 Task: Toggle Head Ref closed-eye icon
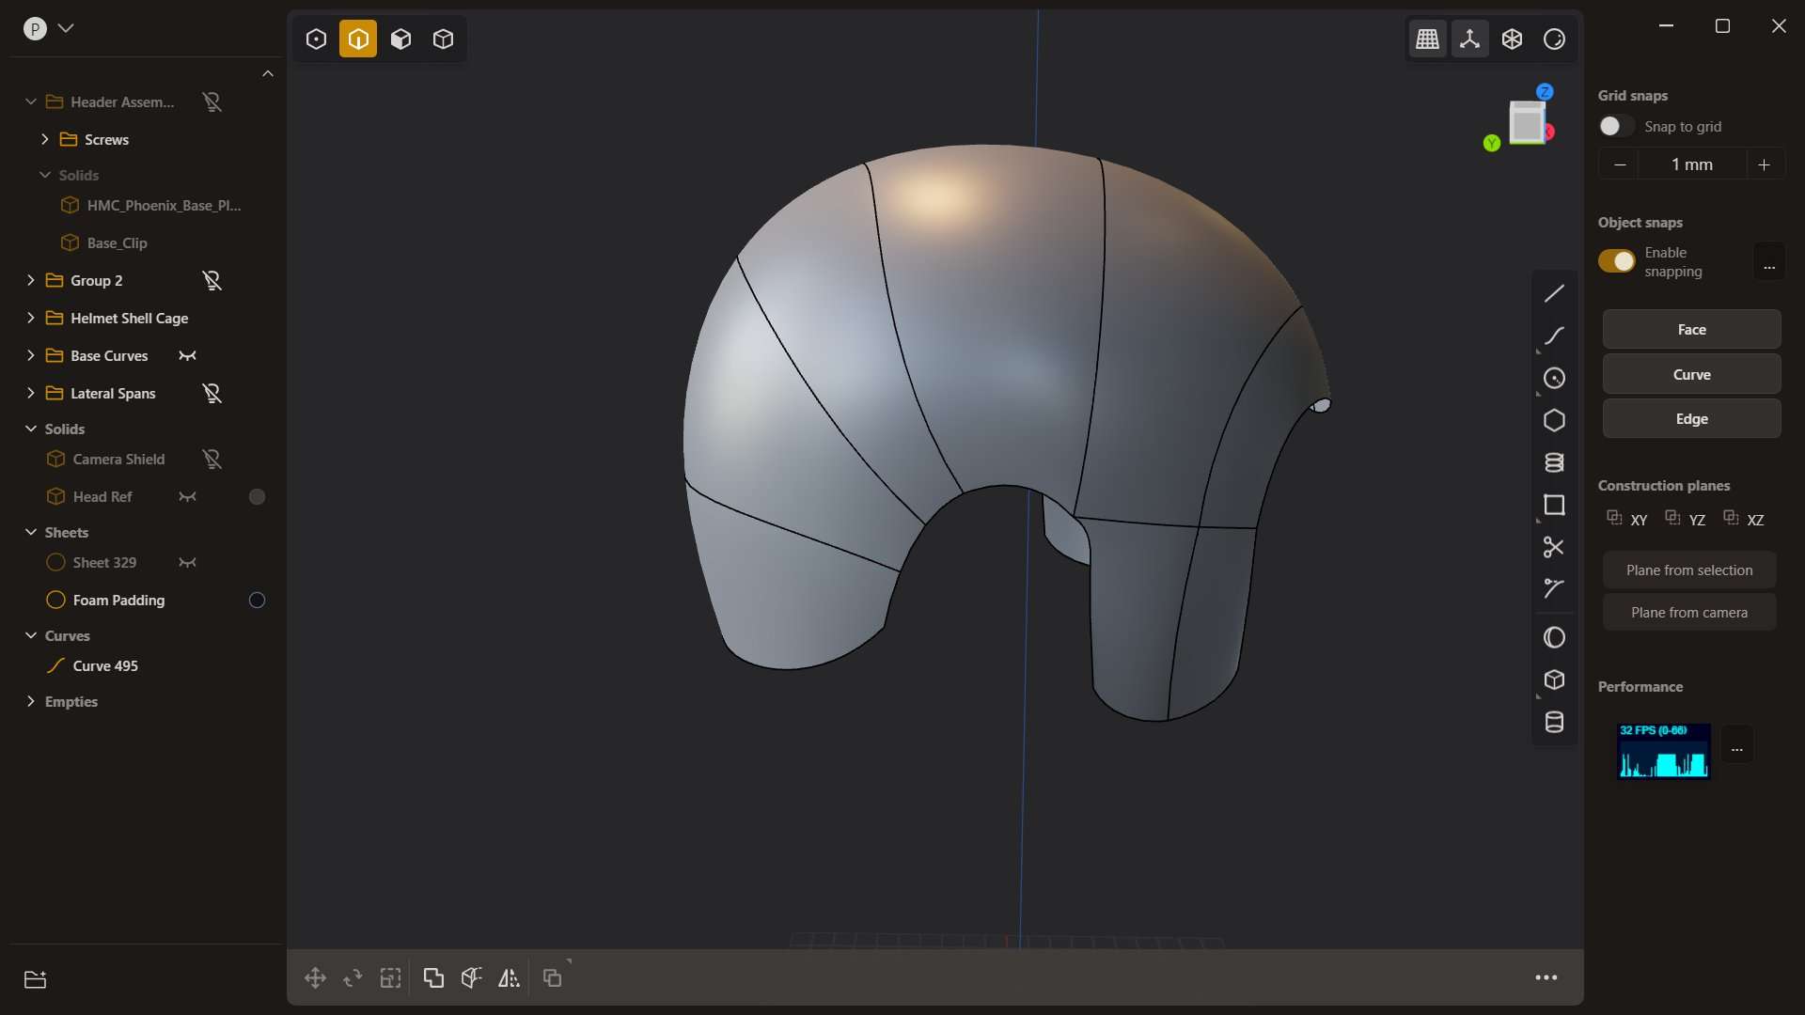[x=187, y=496]
